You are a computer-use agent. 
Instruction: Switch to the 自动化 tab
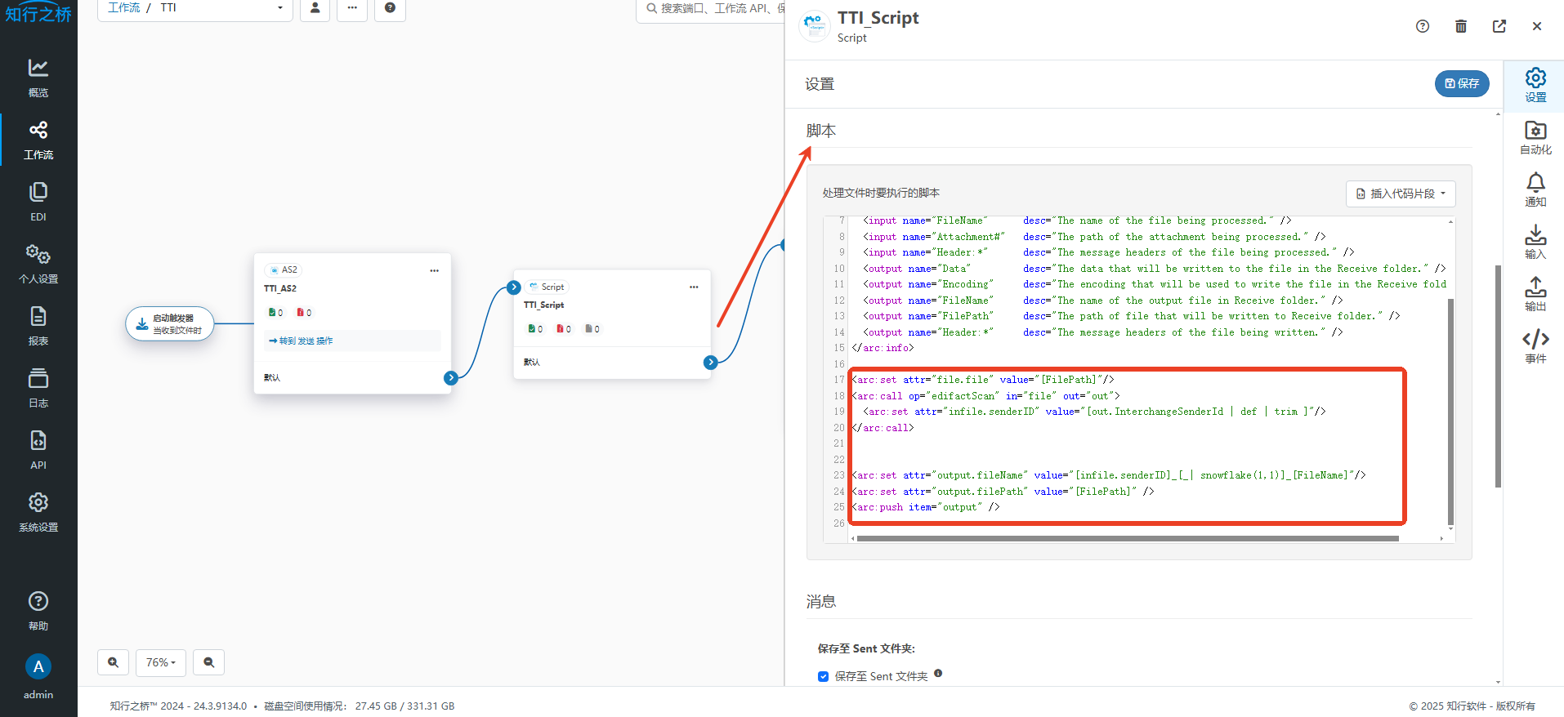click(1535, 137)
